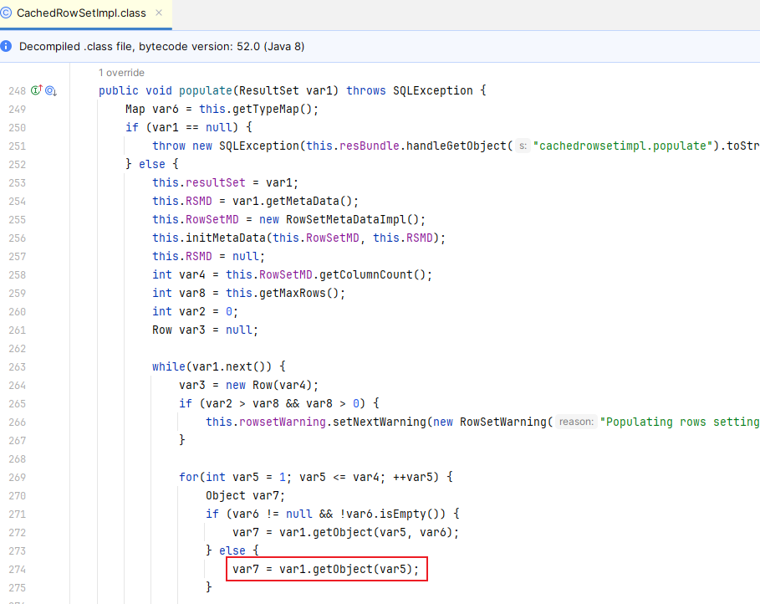Click 'rowsetWarning' field on line 266
Image resolution: width=760 pixels, height=604 pixels.
(283, 422)
